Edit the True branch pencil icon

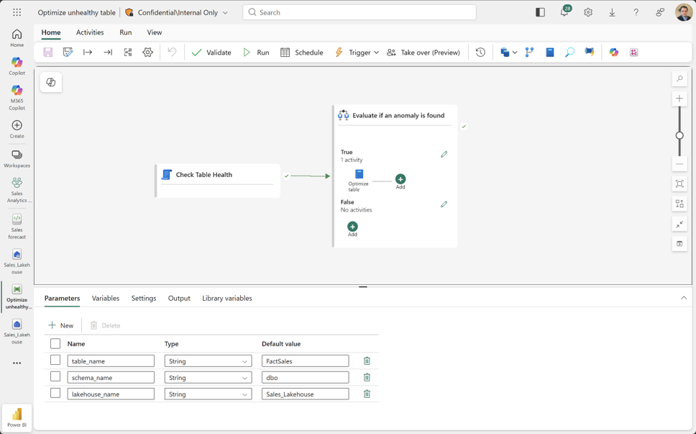tap(444, 155)
